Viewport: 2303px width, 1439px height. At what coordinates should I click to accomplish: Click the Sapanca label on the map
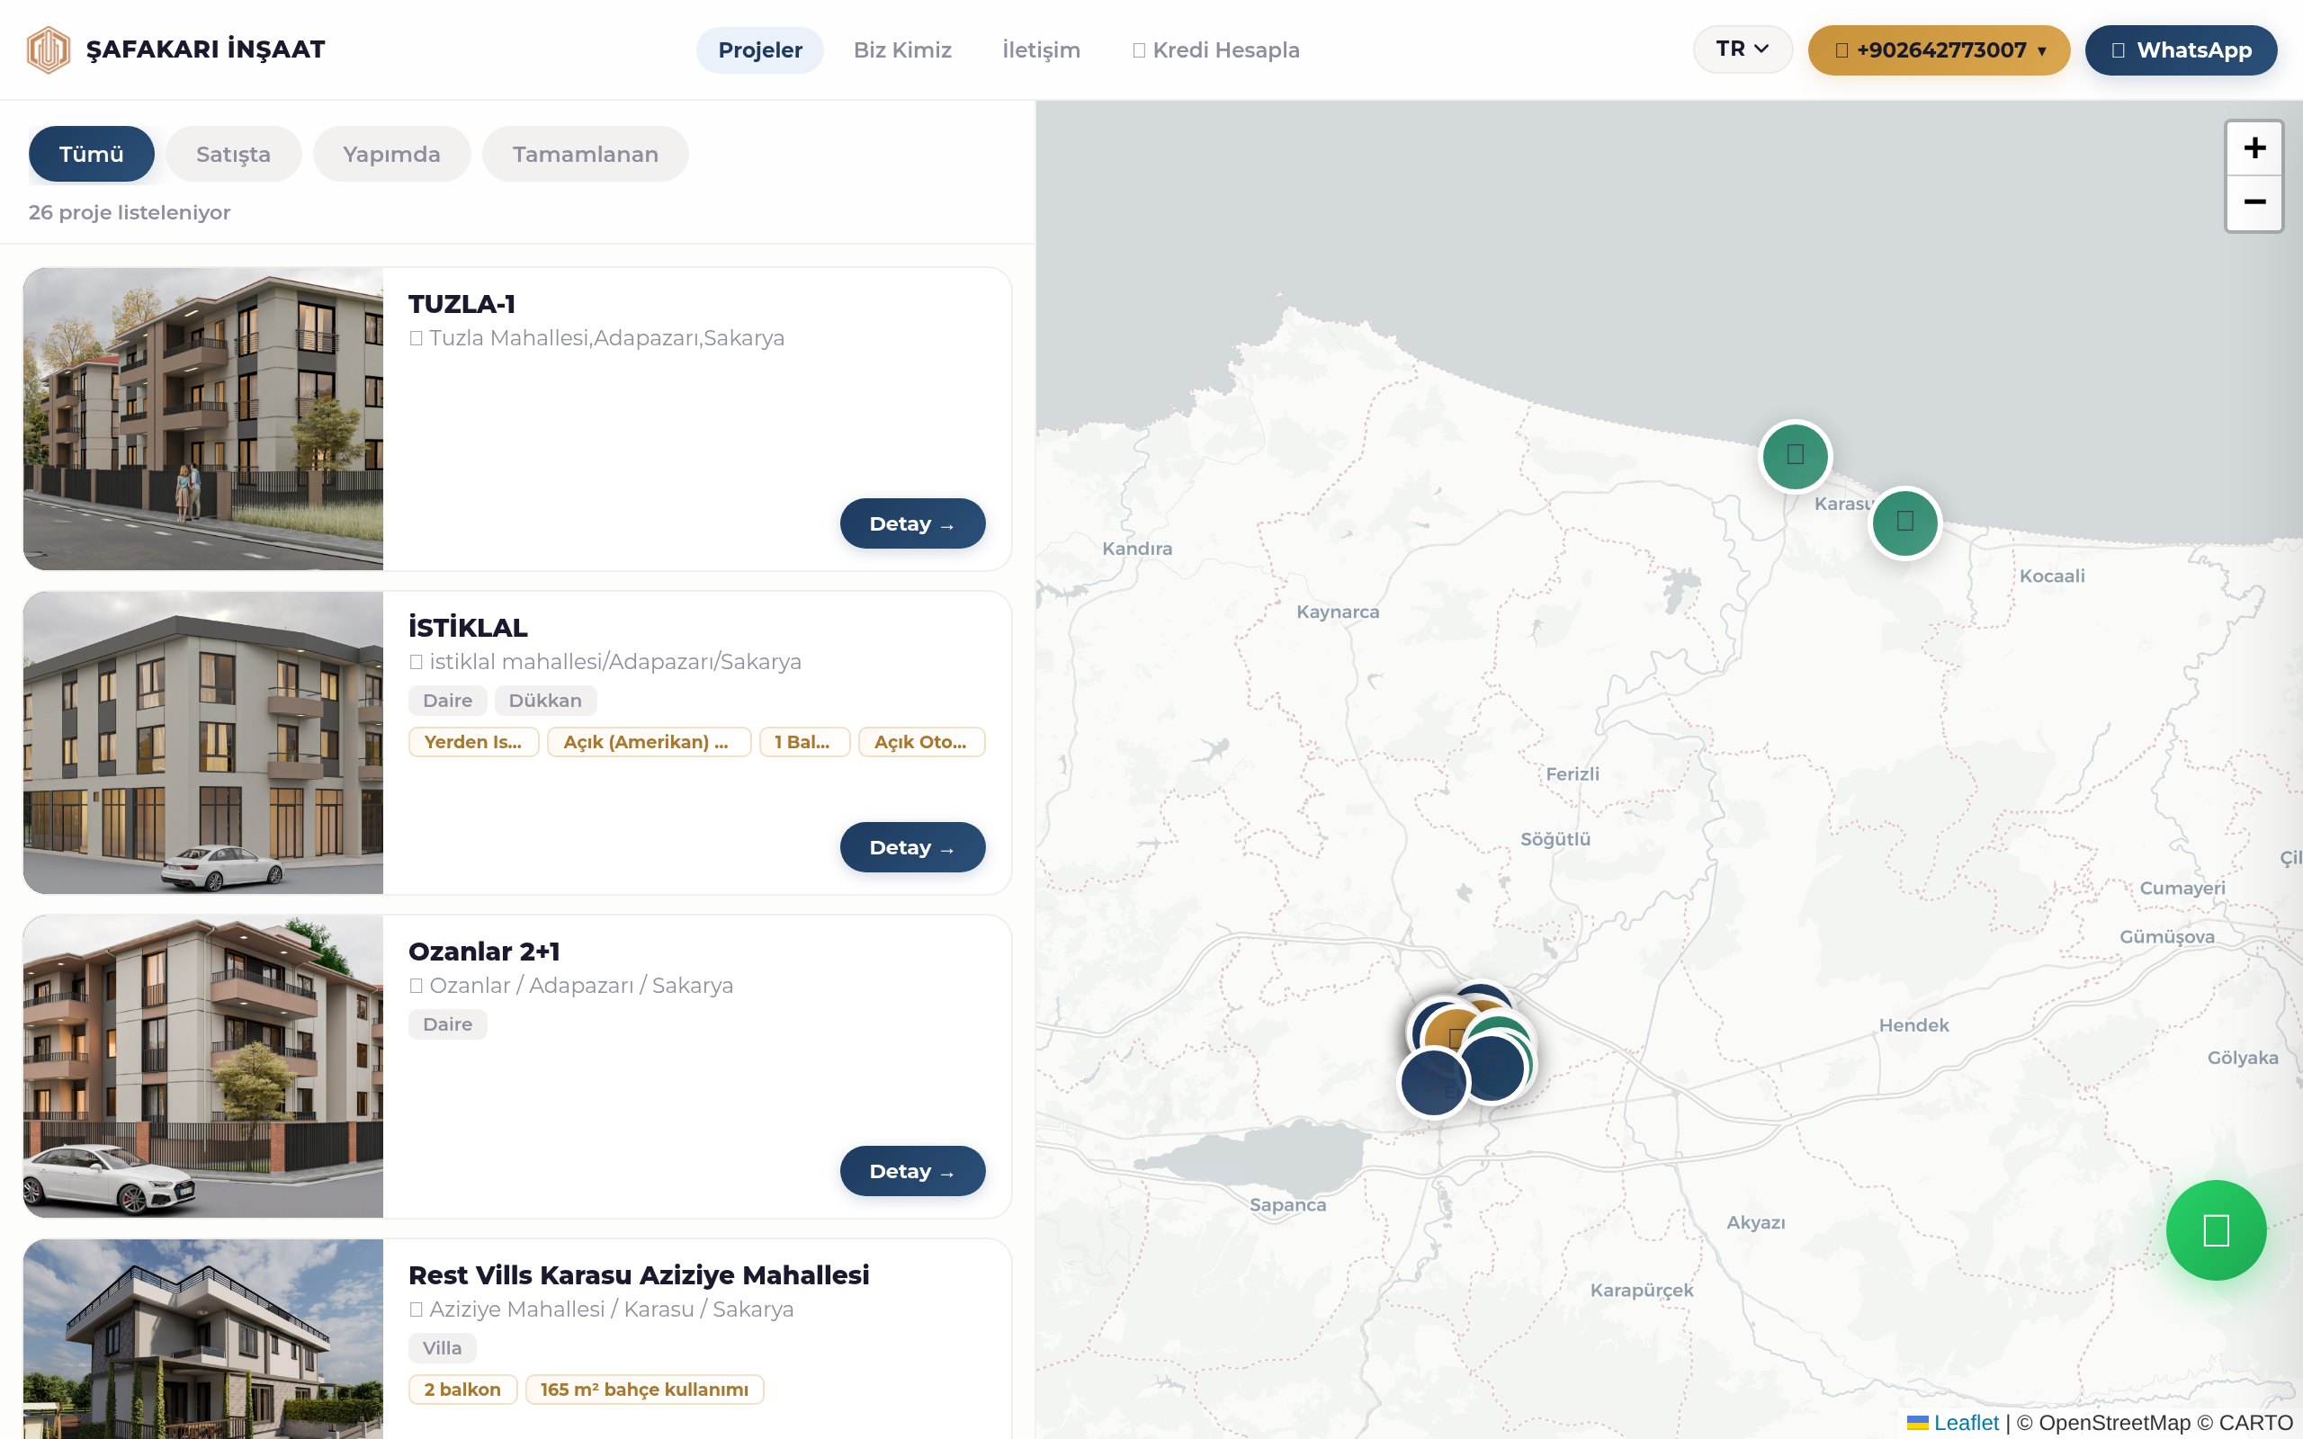point(1287,1205)
